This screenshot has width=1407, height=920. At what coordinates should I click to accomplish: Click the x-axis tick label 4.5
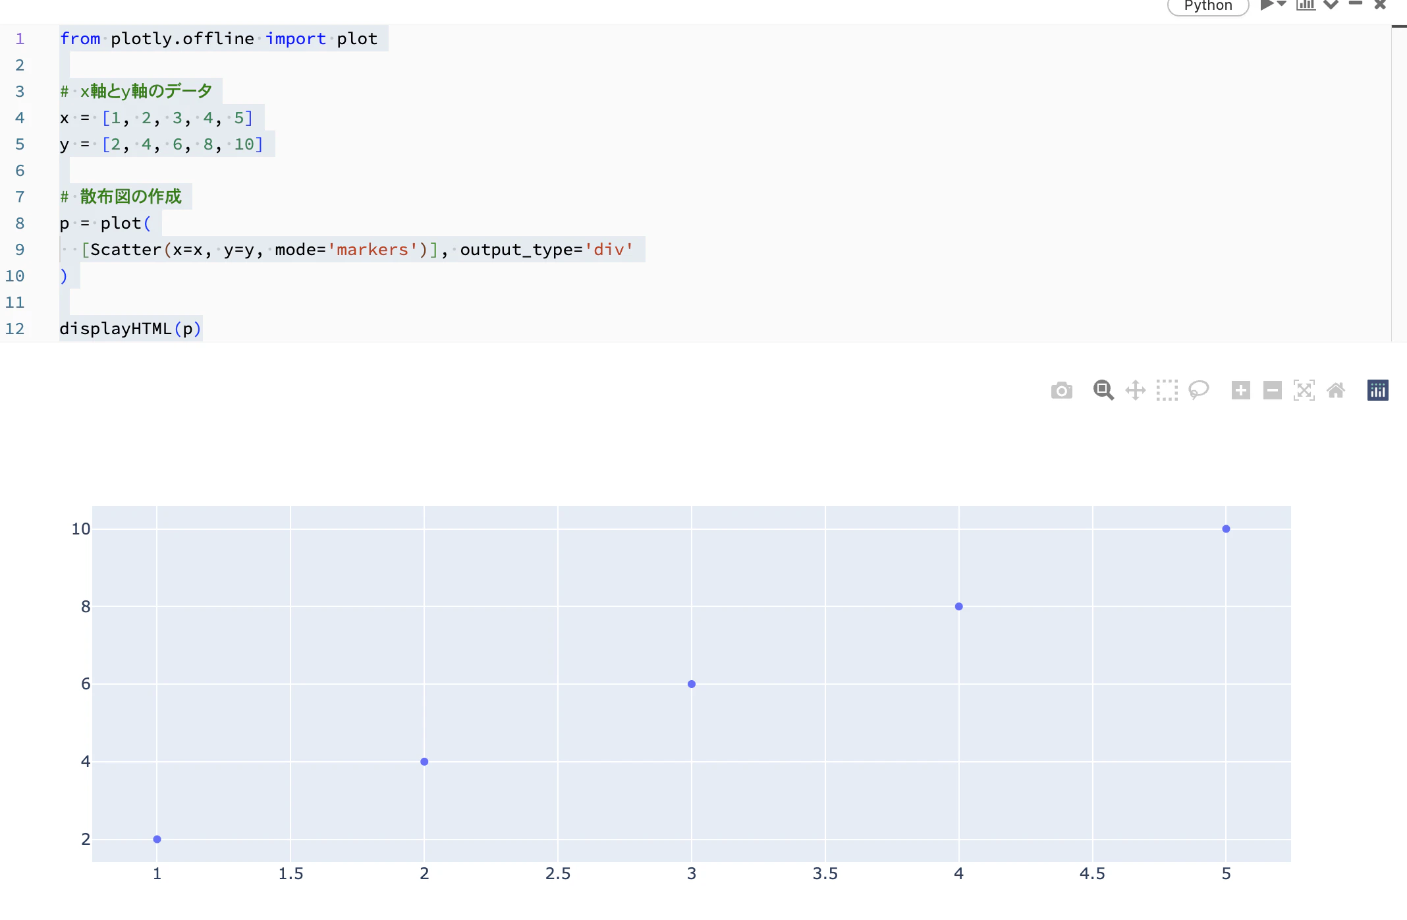point(1092,874)
